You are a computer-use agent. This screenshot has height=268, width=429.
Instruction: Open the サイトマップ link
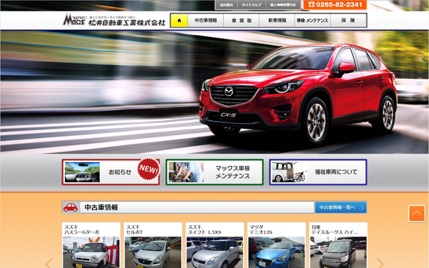252,5
